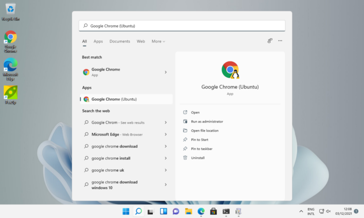Expand 'google chrome download windows 10' chevron
364x218 pixels.
tap(166, 185)
